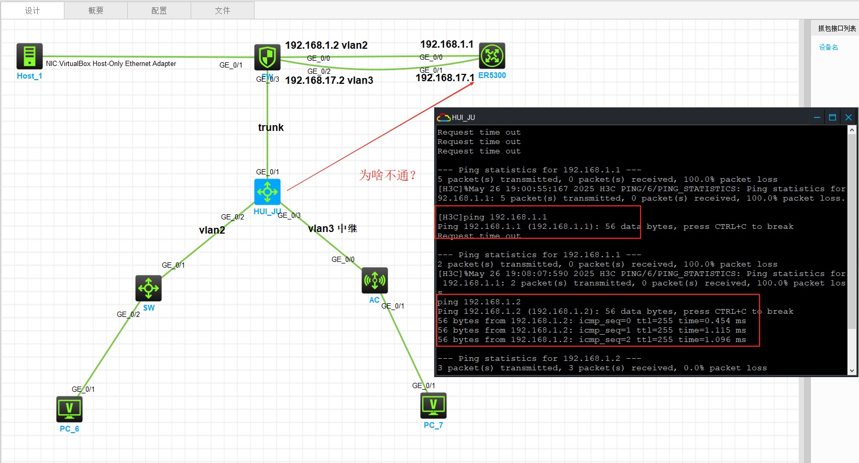Switch to the 设计 tab
This screenshot has width=859, height=463.
point(32,10)
